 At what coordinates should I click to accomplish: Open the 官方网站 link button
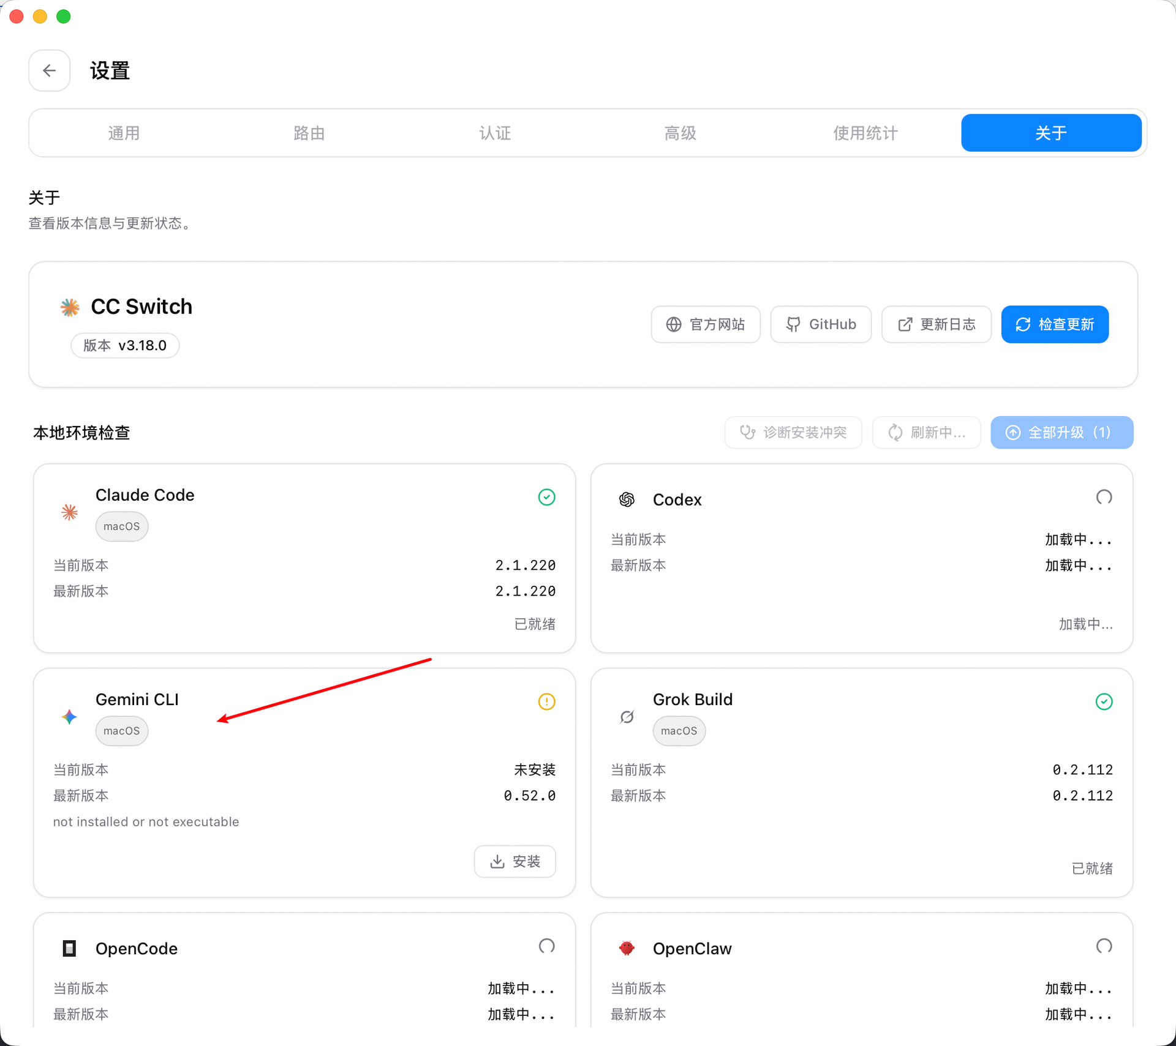point(706,324)
